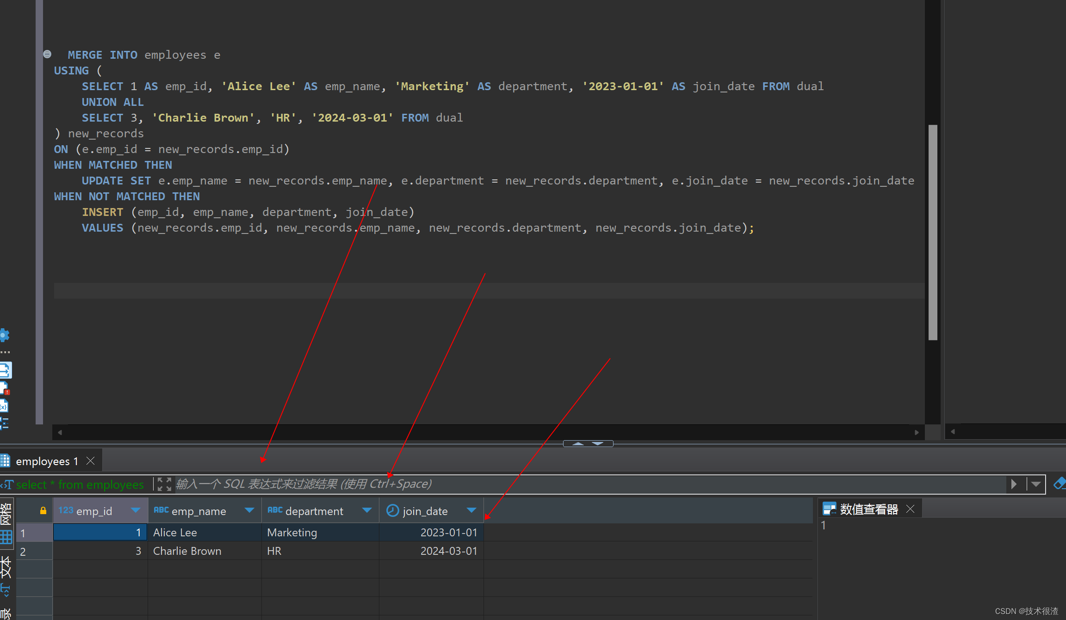Select the employees 1 result tab
The height and width of the screenshot is (620, 1066).
coord(47,461)
